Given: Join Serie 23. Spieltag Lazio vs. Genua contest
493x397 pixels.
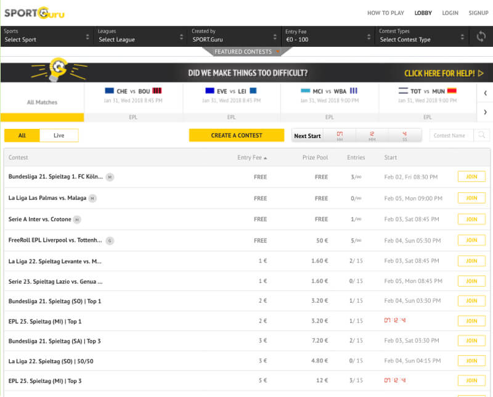Looking at the screenshot, I should point(471,281).
